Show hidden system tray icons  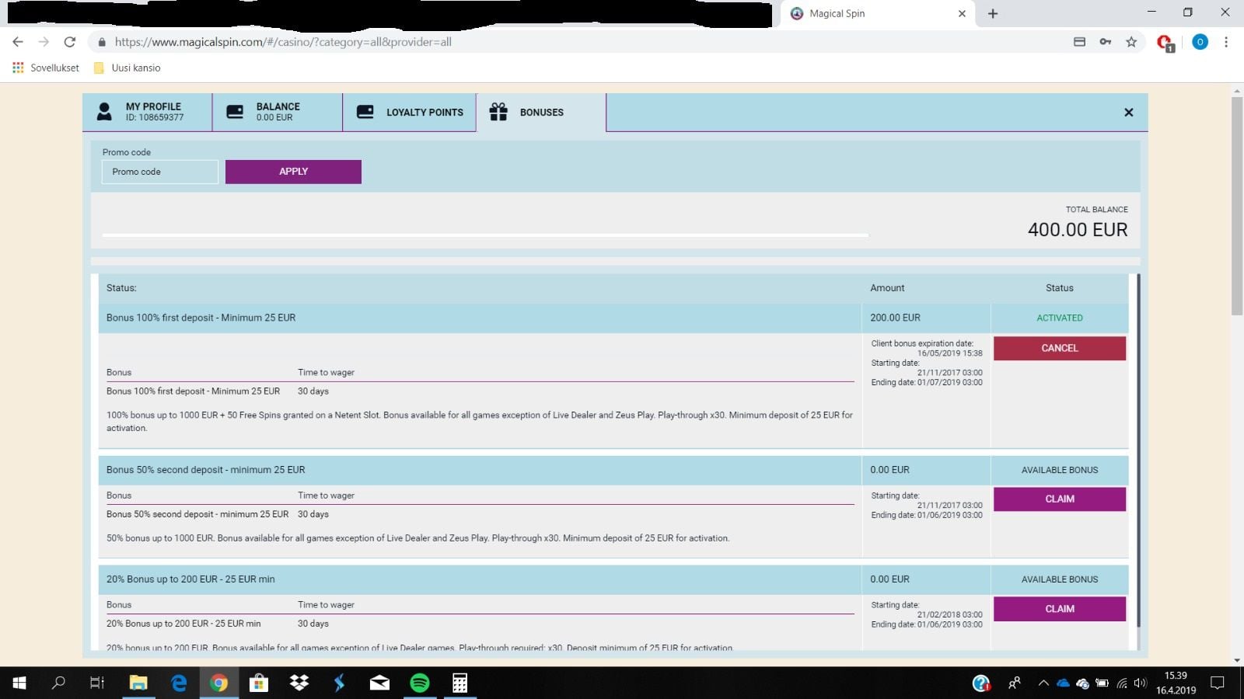pyautogui.click(x=1043, y=683)
